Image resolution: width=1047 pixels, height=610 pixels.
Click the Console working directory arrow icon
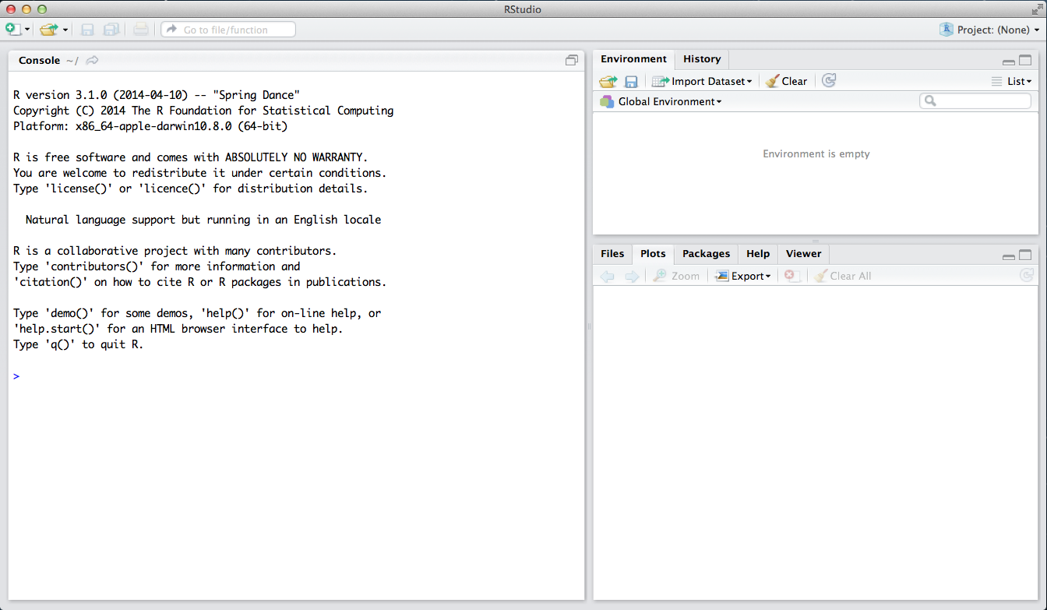[x=92, y=60]
